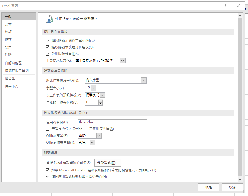Click the help question mark icon
Screen dimensions: 248x196
pyautogui.click(x=225, y=6)
